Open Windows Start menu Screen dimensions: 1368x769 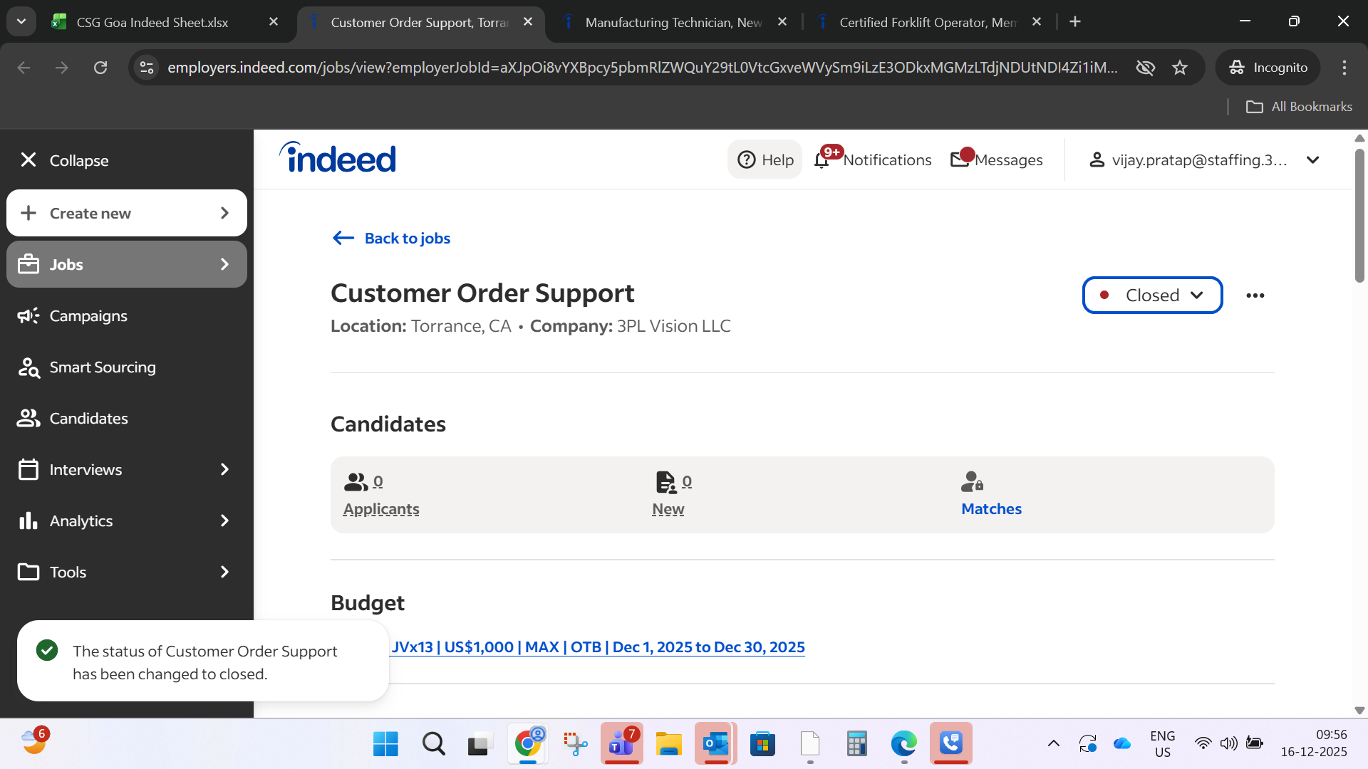(385, 744)
